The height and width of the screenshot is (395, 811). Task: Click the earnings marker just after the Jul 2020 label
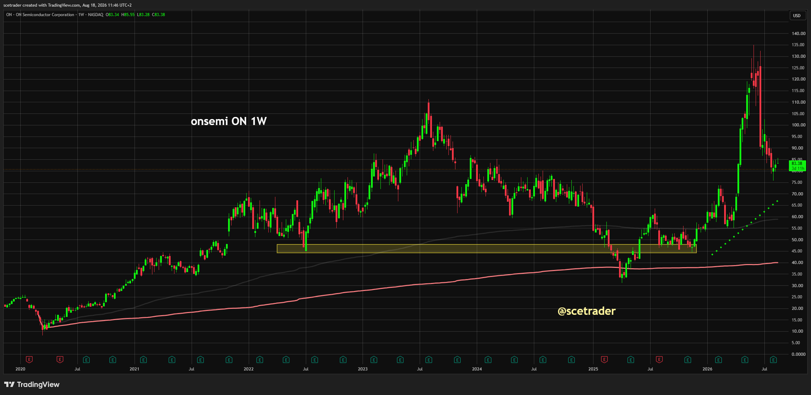[86, 359]
